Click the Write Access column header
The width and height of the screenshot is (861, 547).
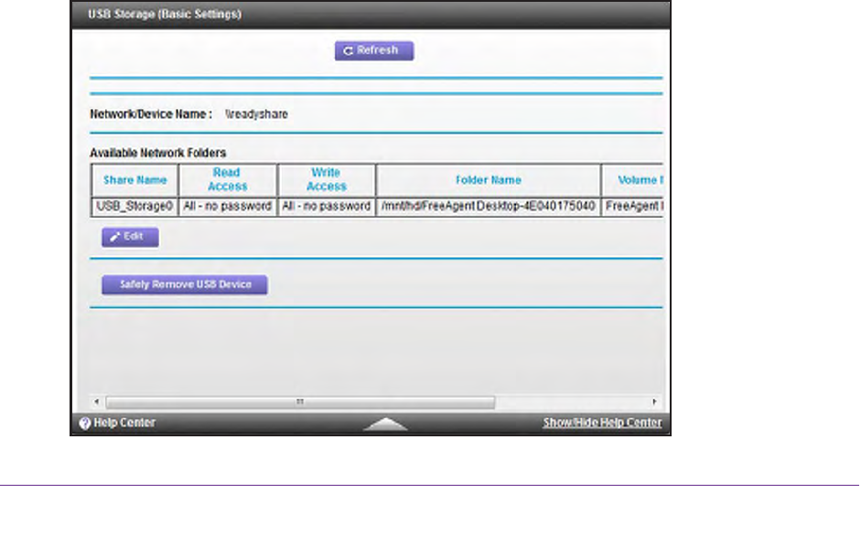coord(326,180)
